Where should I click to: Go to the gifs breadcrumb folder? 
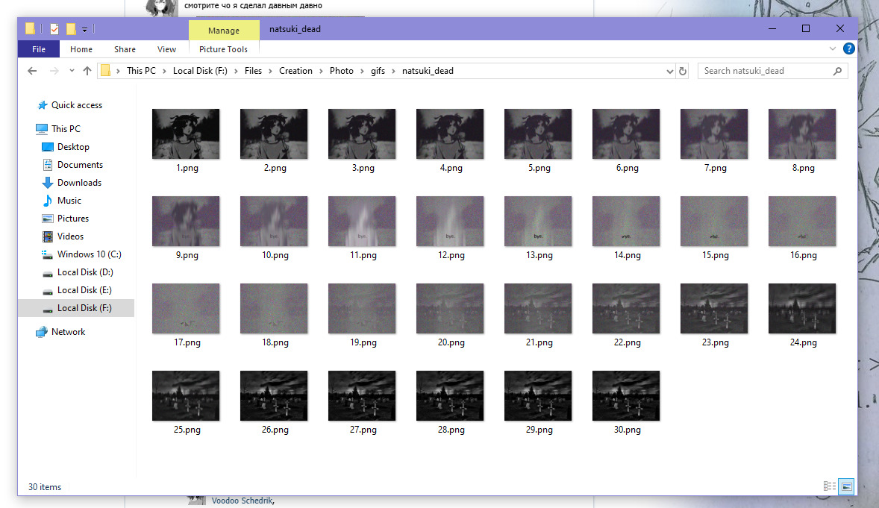(x=378, y=71)
